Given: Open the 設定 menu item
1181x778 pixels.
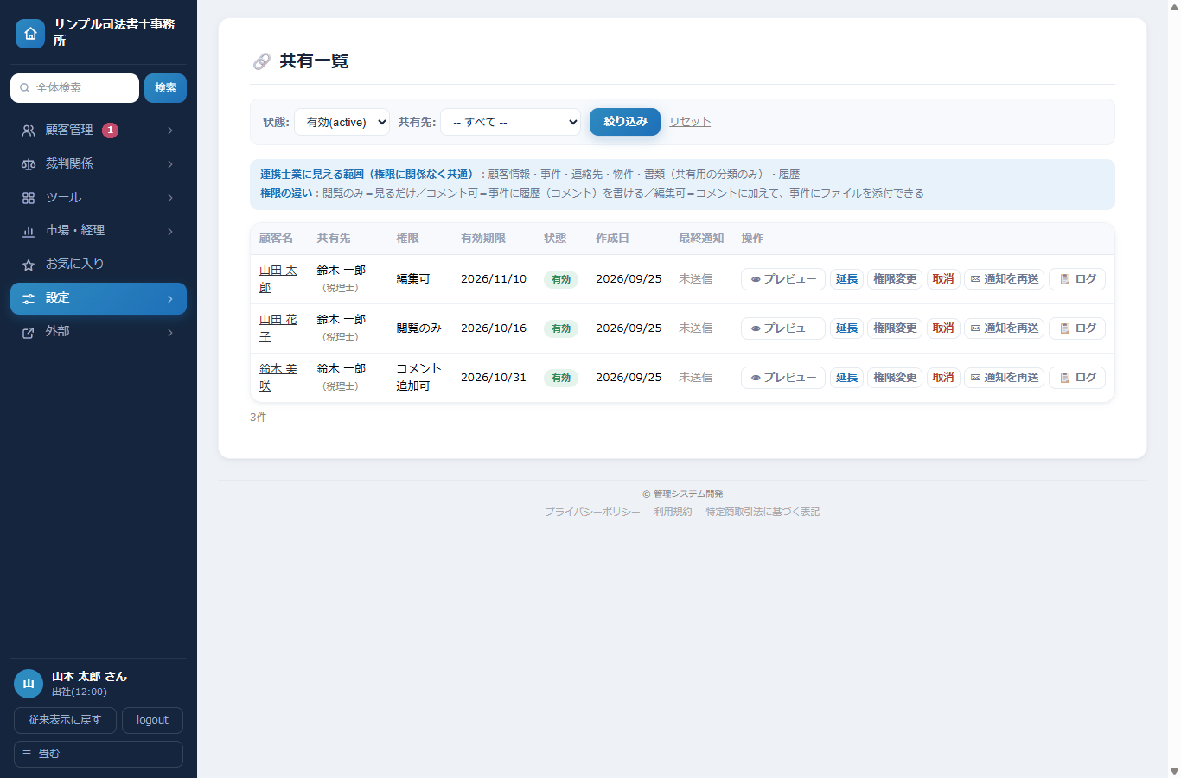Looking at the screenshot, I should [99, 298].
